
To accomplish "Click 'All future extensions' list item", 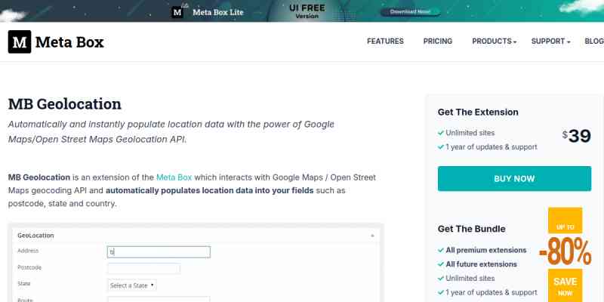I will click(x=481, y=264).
